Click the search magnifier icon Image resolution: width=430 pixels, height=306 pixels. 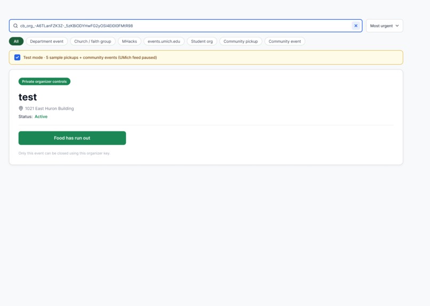(x=15, y=26)
